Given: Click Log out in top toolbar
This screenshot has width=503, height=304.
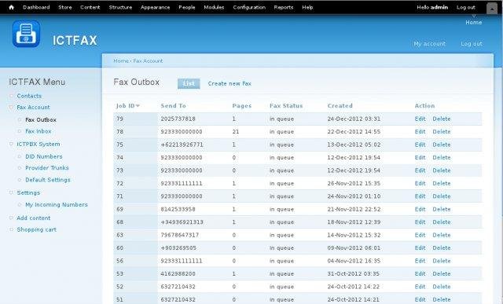Looking at the screenshot, I should click(x=466, y=7).
